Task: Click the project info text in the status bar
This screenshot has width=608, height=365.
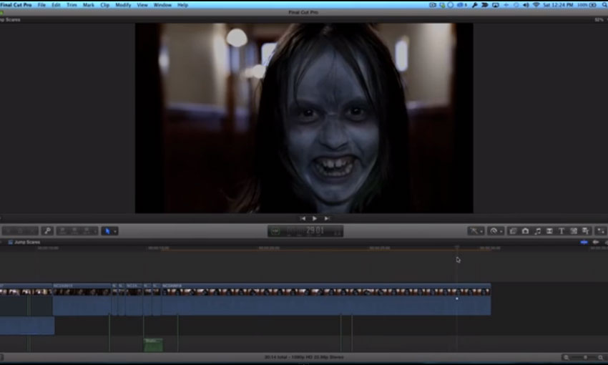Action: (303, 357)
